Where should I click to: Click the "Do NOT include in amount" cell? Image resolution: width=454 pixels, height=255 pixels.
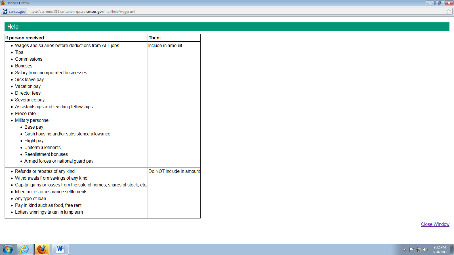pos(174,171)
